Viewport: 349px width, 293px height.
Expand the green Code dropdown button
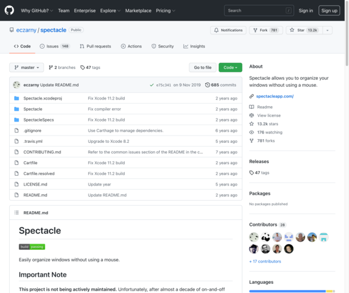point(230,67)
